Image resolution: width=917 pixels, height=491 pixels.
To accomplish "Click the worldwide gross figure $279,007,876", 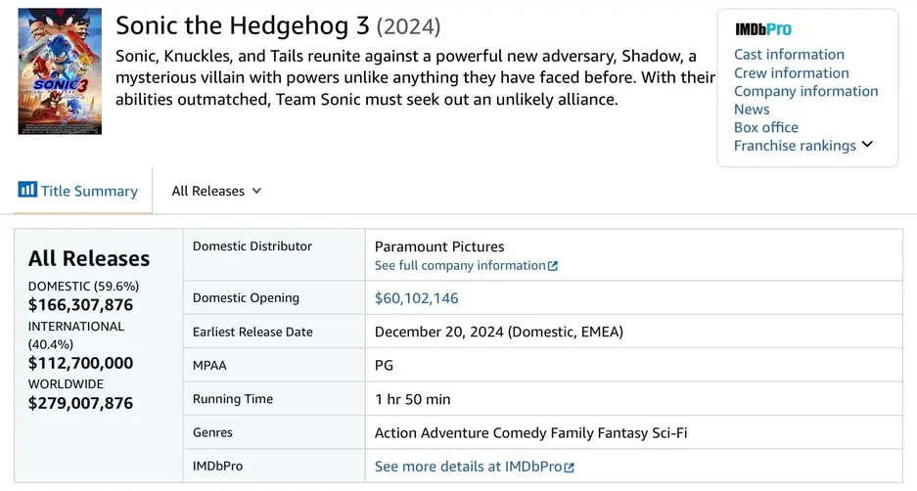I will point(80,403).
